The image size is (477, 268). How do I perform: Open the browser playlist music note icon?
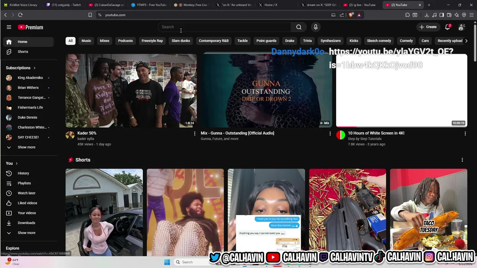[434, 15]
